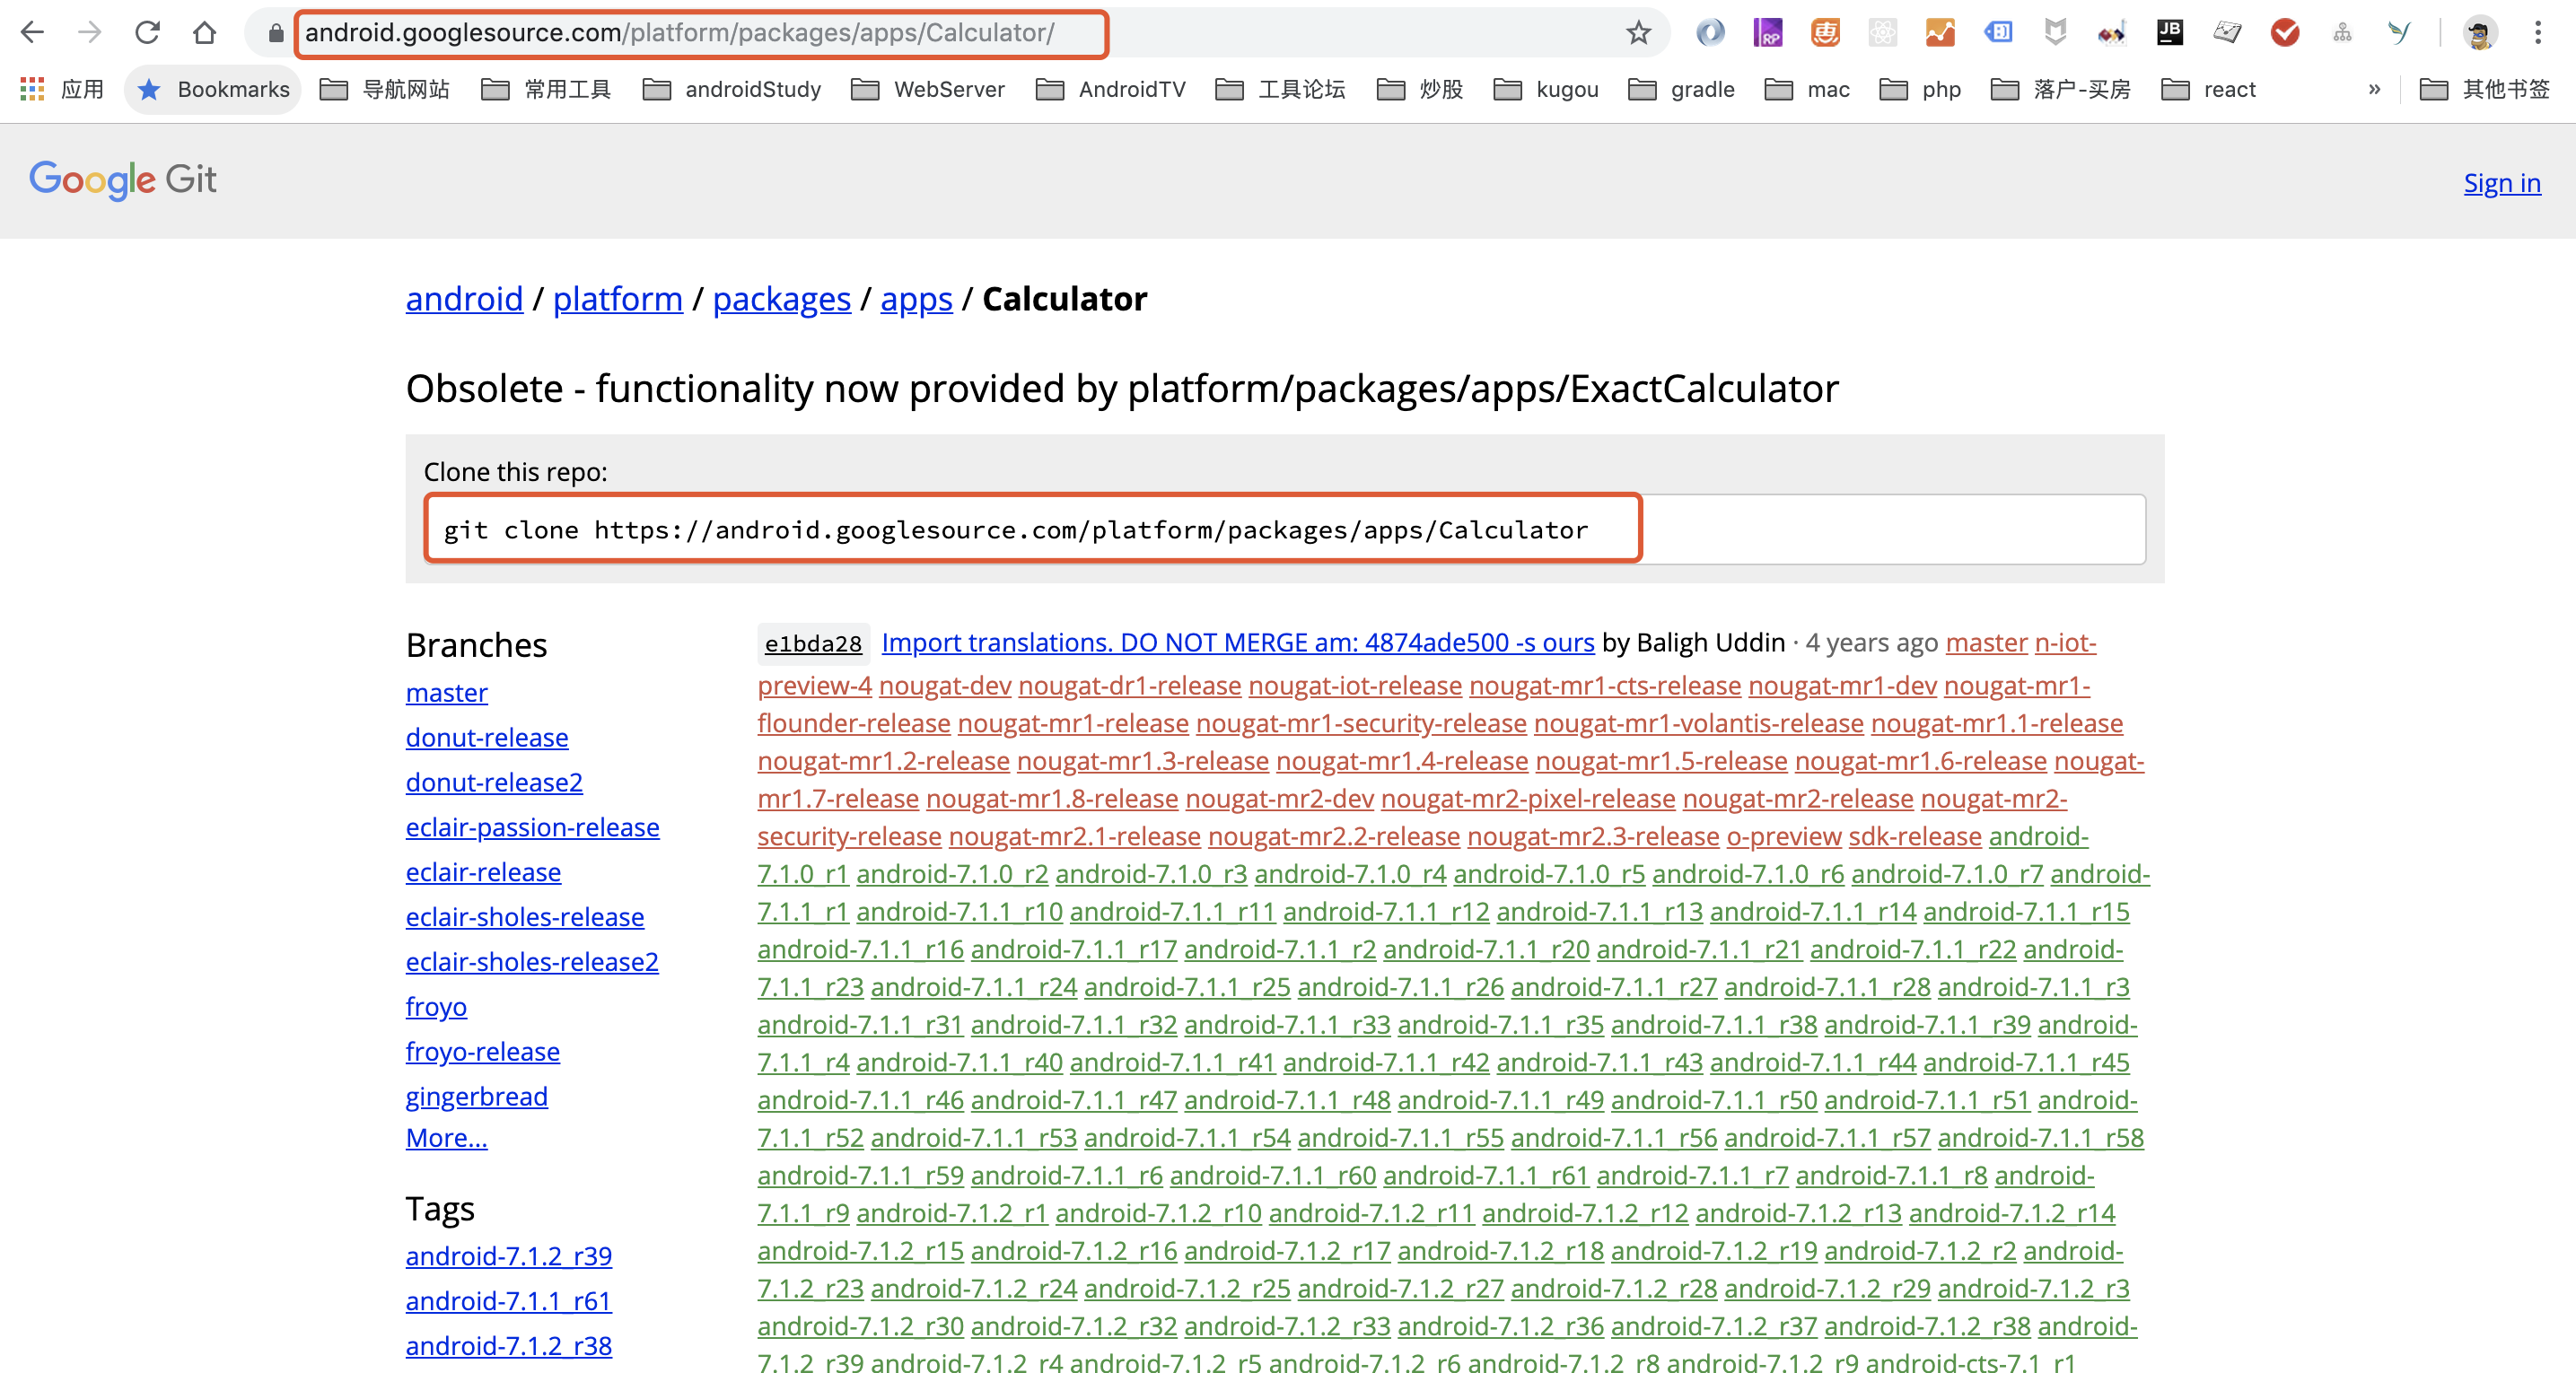
Task: Open the froyo-release branch
Action: 483,1052
